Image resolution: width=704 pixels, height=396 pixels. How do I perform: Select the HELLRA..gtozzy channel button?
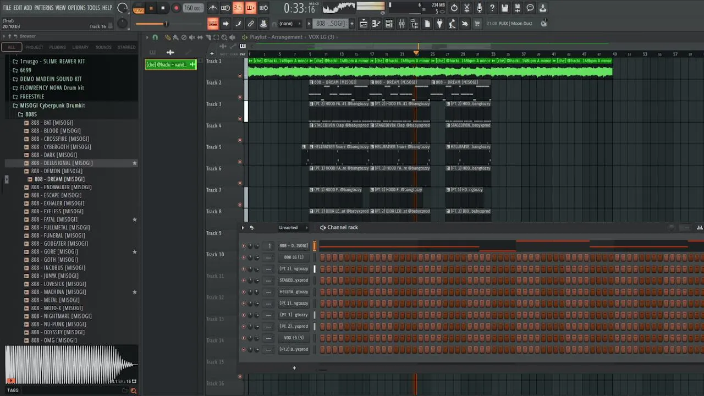(294, 292)
